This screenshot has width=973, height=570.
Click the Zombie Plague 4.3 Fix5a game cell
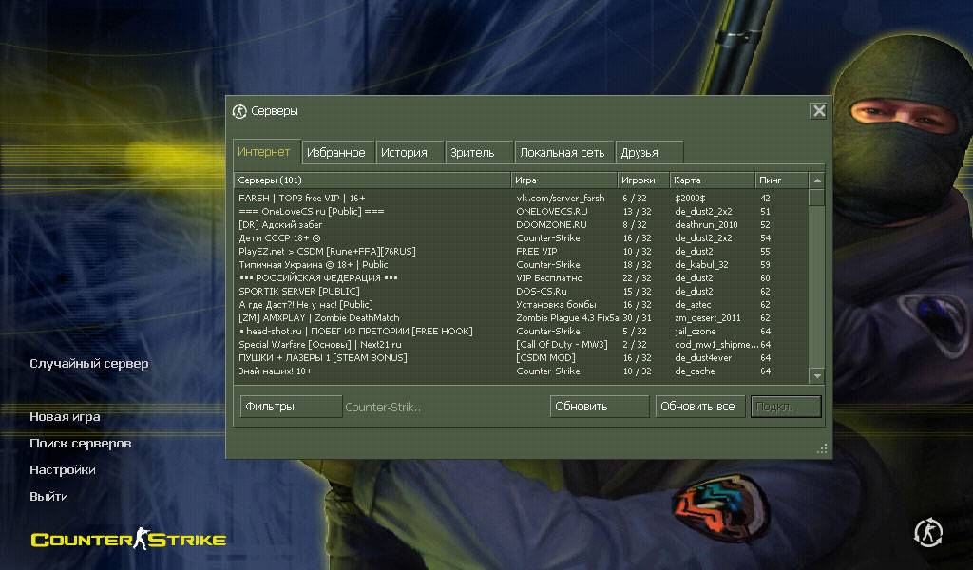coord(567,318)
